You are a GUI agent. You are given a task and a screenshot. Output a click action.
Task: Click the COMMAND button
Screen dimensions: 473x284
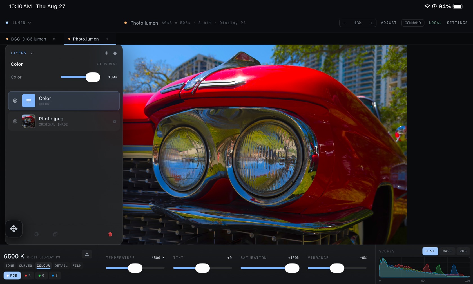click(413, 23)
